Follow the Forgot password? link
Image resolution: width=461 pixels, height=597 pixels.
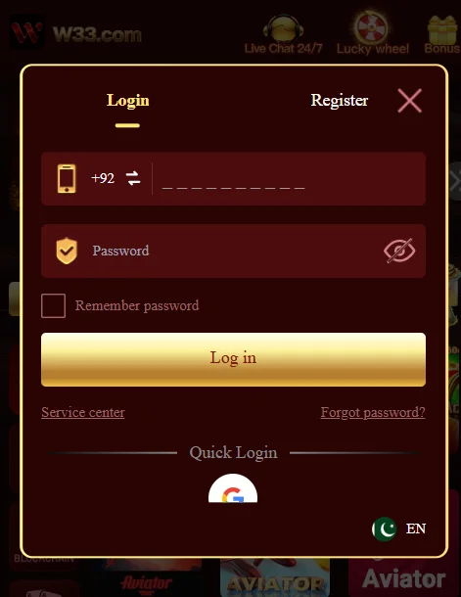(x=373, y=412)
